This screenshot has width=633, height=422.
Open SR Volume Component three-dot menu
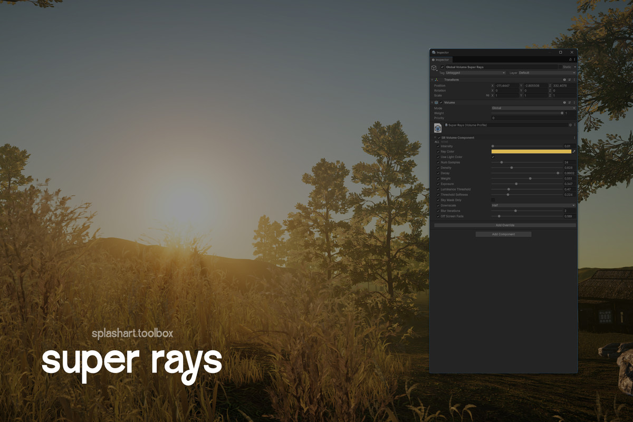point(574,138)
